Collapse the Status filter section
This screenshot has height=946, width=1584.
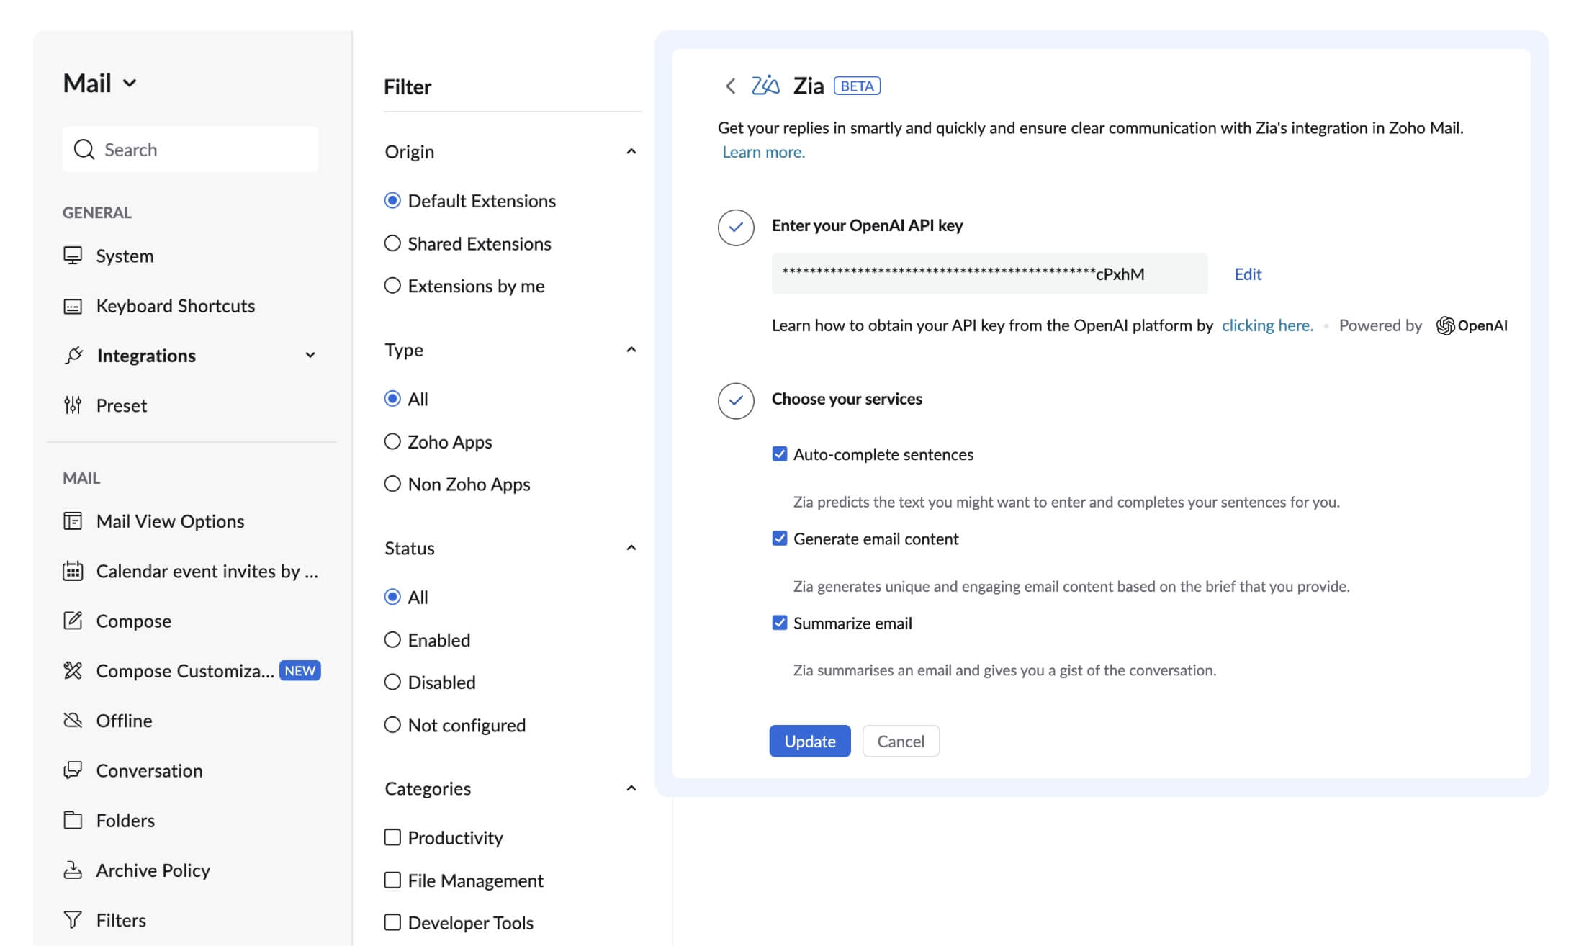(x=631, y=548)
